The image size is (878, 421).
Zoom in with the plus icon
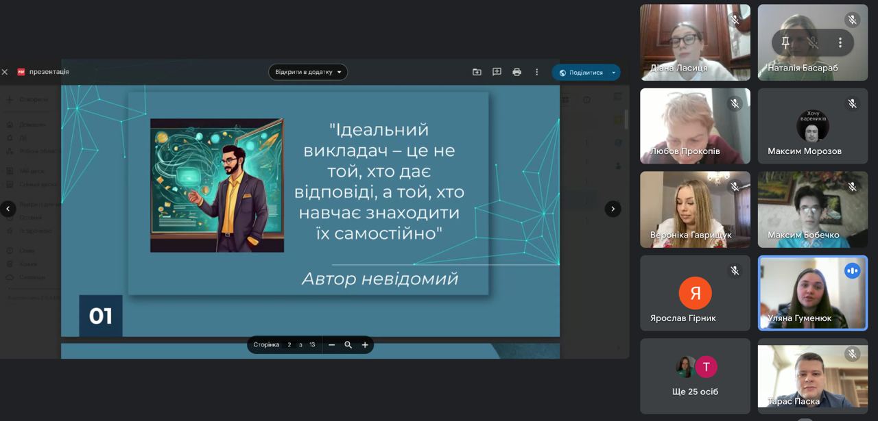pyautogui.click(x=365, y=345)
